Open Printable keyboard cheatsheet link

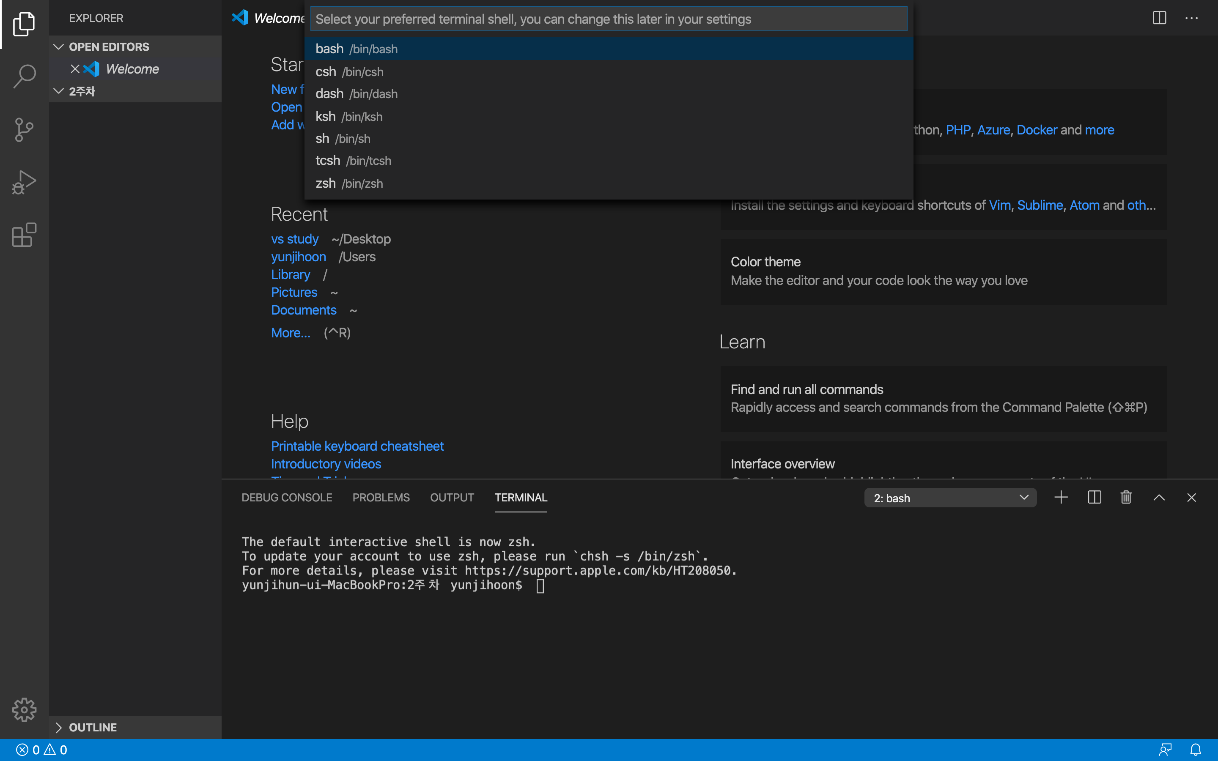click(x=357, y=446)
